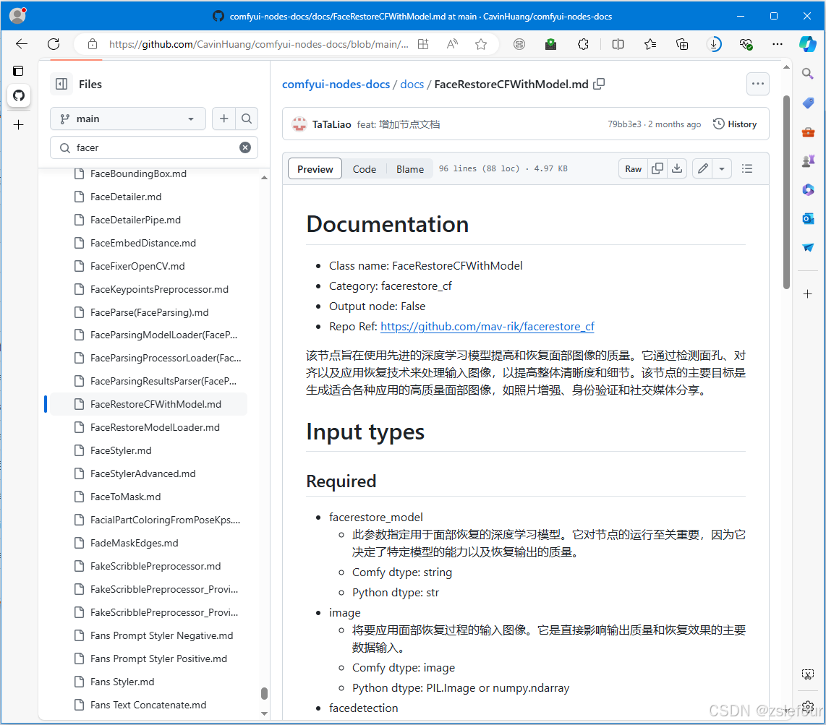Open the favorites list icon
This screenshot has width=826, height=725.
coord(650,44)
